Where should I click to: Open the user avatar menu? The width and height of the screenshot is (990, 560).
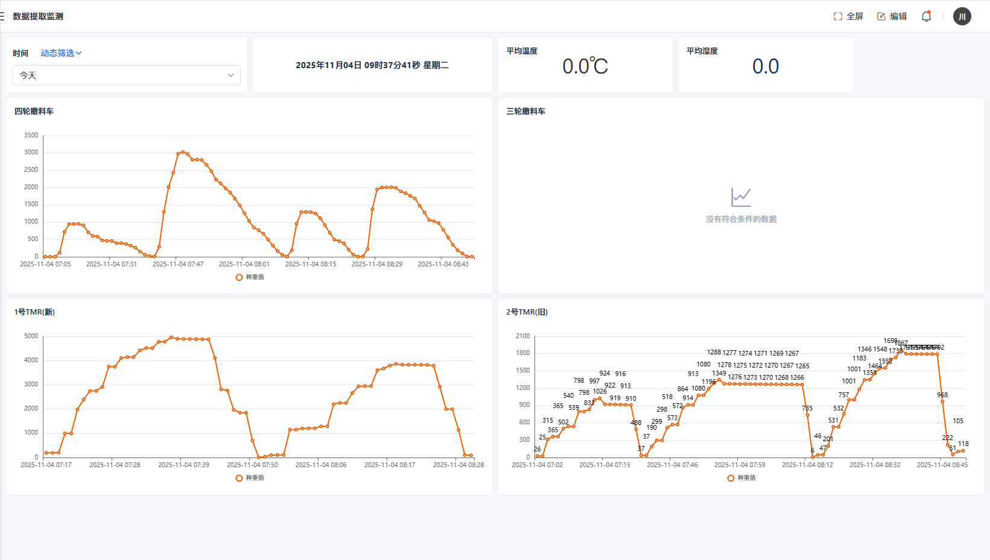(962, 16)
